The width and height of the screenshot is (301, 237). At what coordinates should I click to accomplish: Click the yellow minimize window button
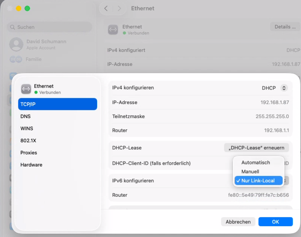point(18,8)
